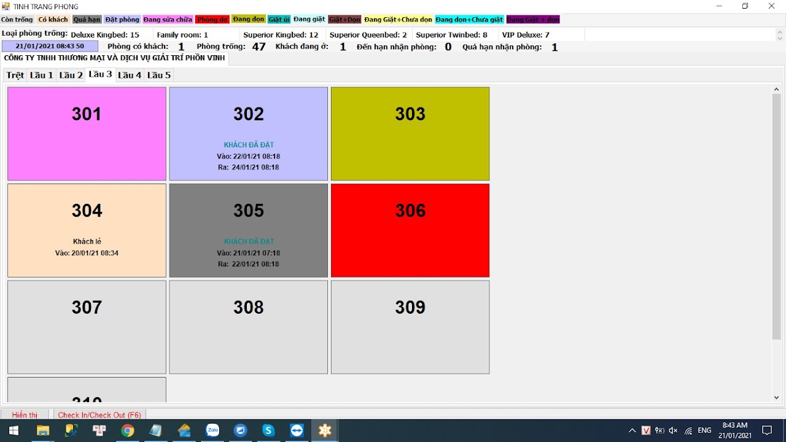
Task: Click the muted volume tray icon
Action: (x=673, y=430)
